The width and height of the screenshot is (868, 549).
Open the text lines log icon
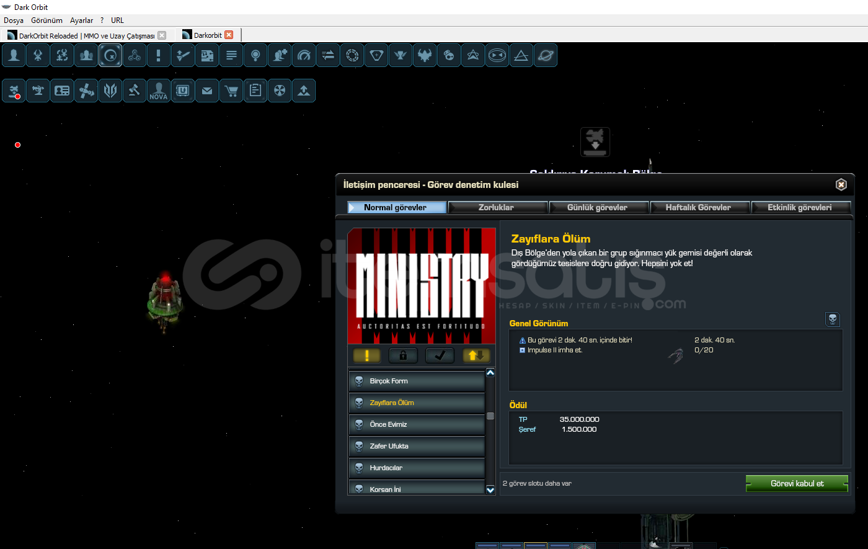(231, 55)
